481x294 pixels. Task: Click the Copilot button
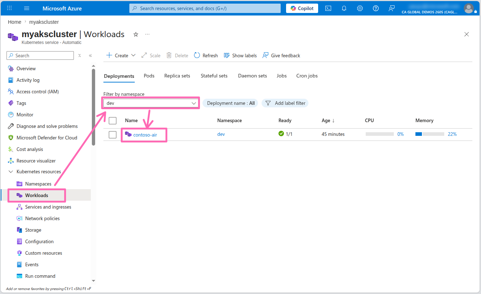pyautogui.click(x=302, y=8)
